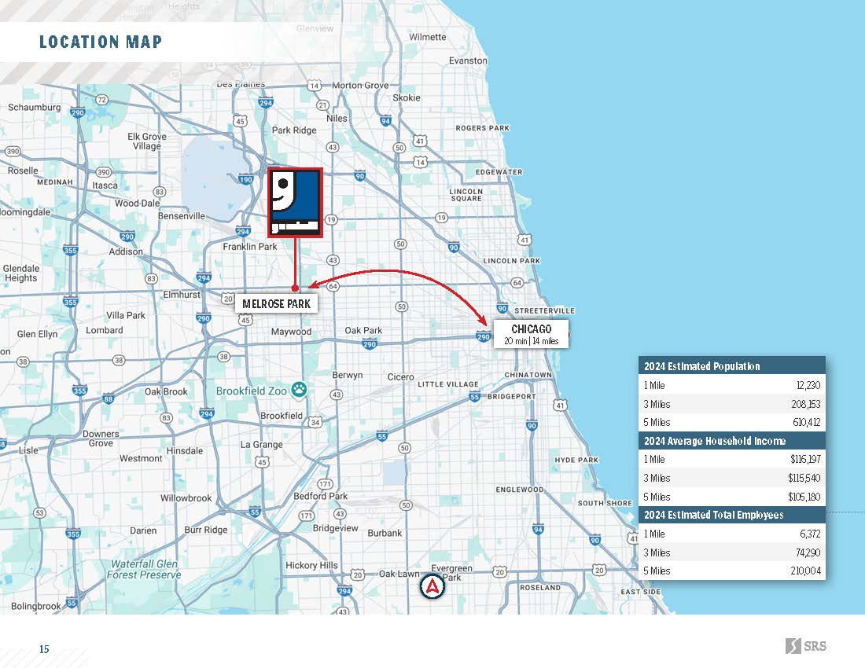Click population value 208,153
The image size is (865, 668).
[806, 404]
